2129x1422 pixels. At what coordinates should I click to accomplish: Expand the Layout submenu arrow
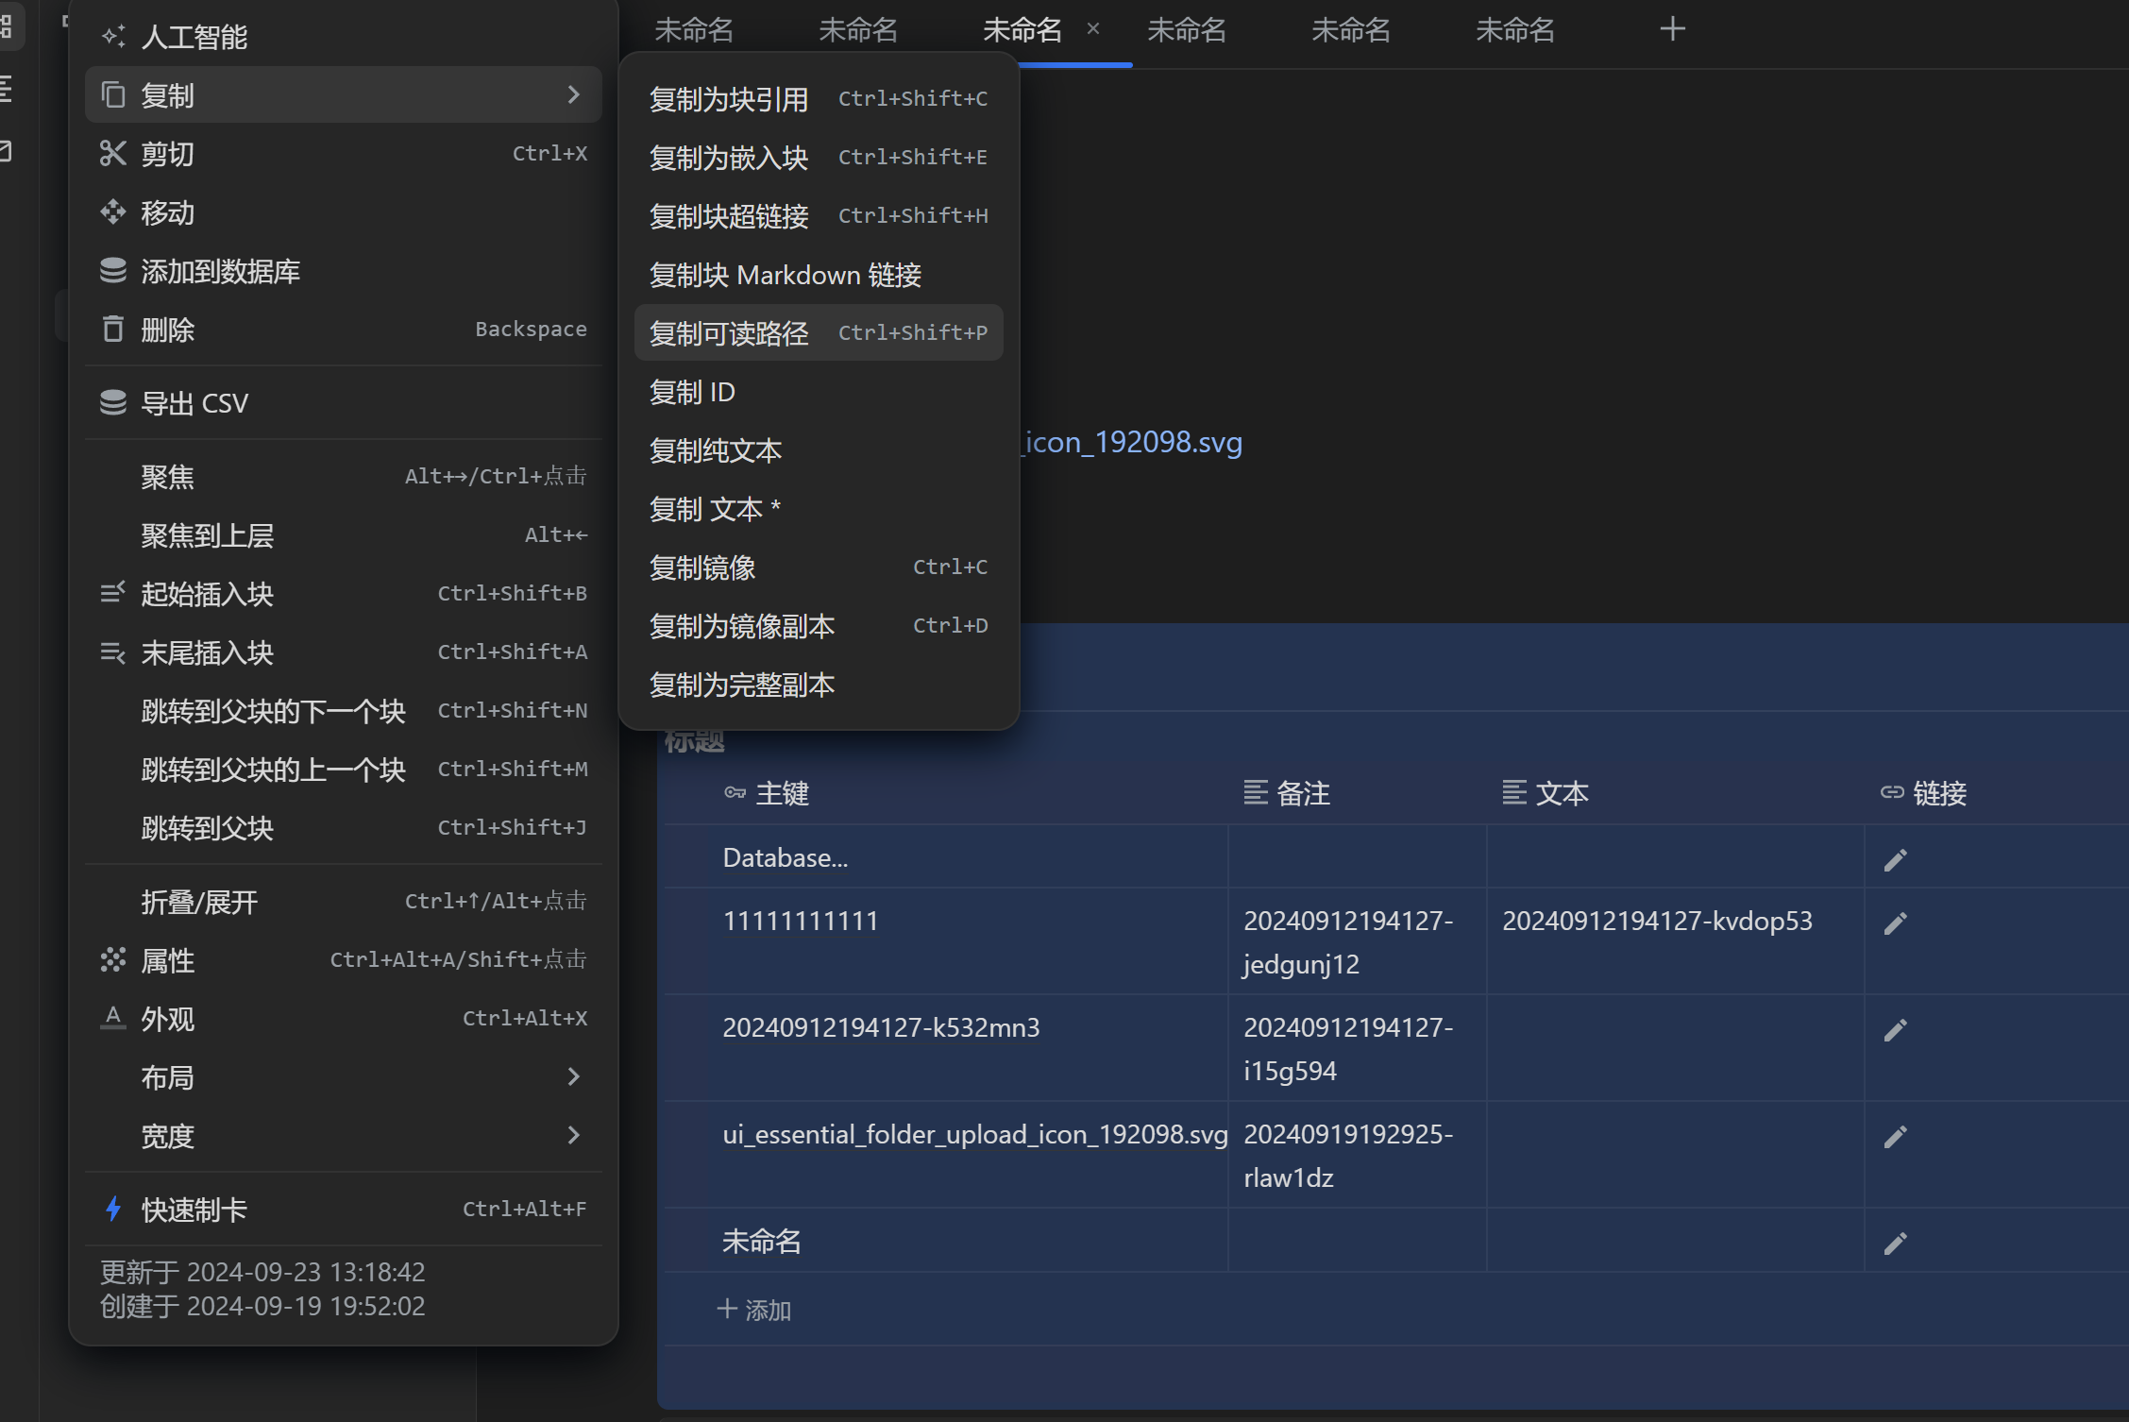click(x=573, y=1077)
